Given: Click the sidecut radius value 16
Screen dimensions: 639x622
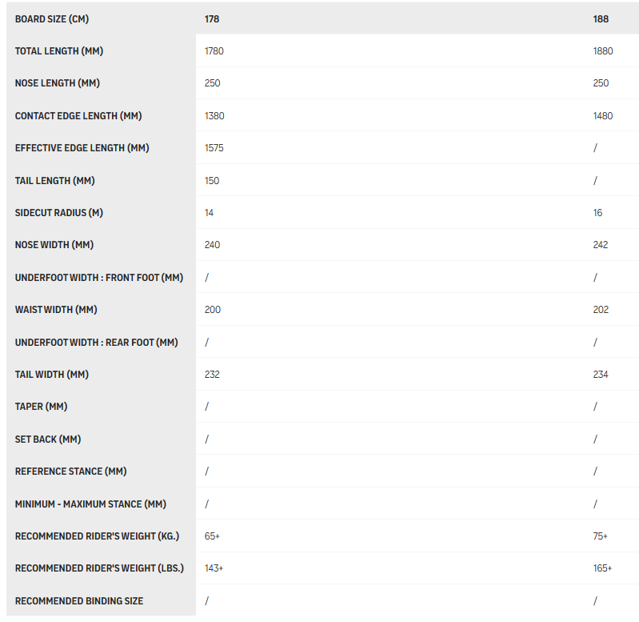Looking at the screenshot, I should pyautogui.click(x=598, y=213).
